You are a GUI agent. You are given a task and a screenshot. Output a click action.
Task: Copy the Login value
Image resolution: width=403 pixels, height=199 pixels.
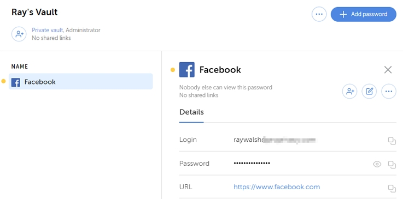(392, 141)
